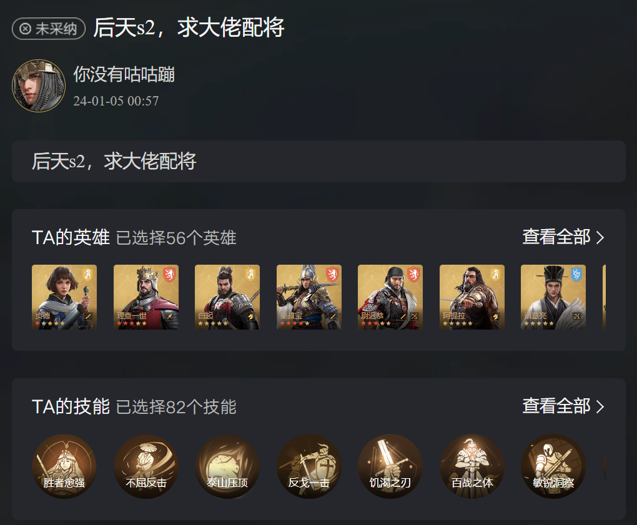
Task: Click the username 你没有咕咕蹦
Action: pos(124,75)
